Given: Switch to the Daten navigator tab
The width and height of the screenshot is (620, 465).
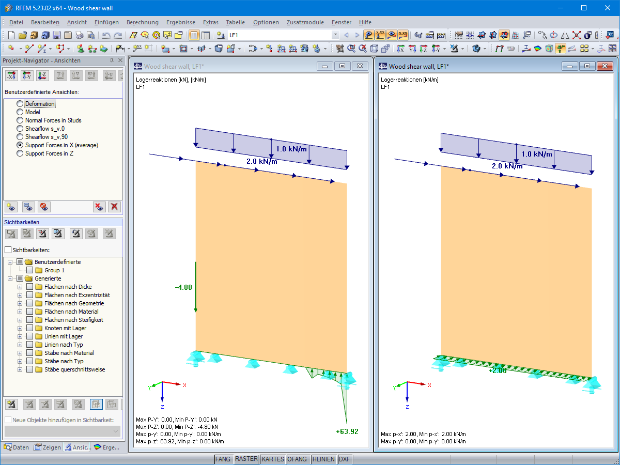Looking at the screenshot, I should tap(17, 447).
